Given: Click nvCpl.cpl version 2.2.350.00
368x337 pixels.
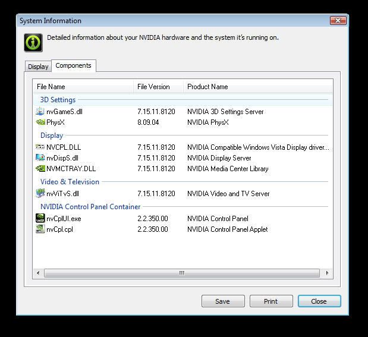Looking at the screenshot, I should (x=153, y=229).
